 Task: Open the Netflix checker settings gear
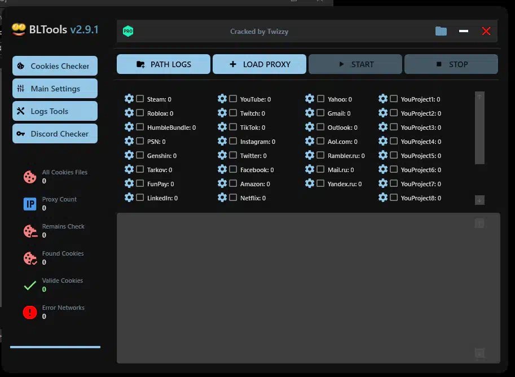[222, 197]
